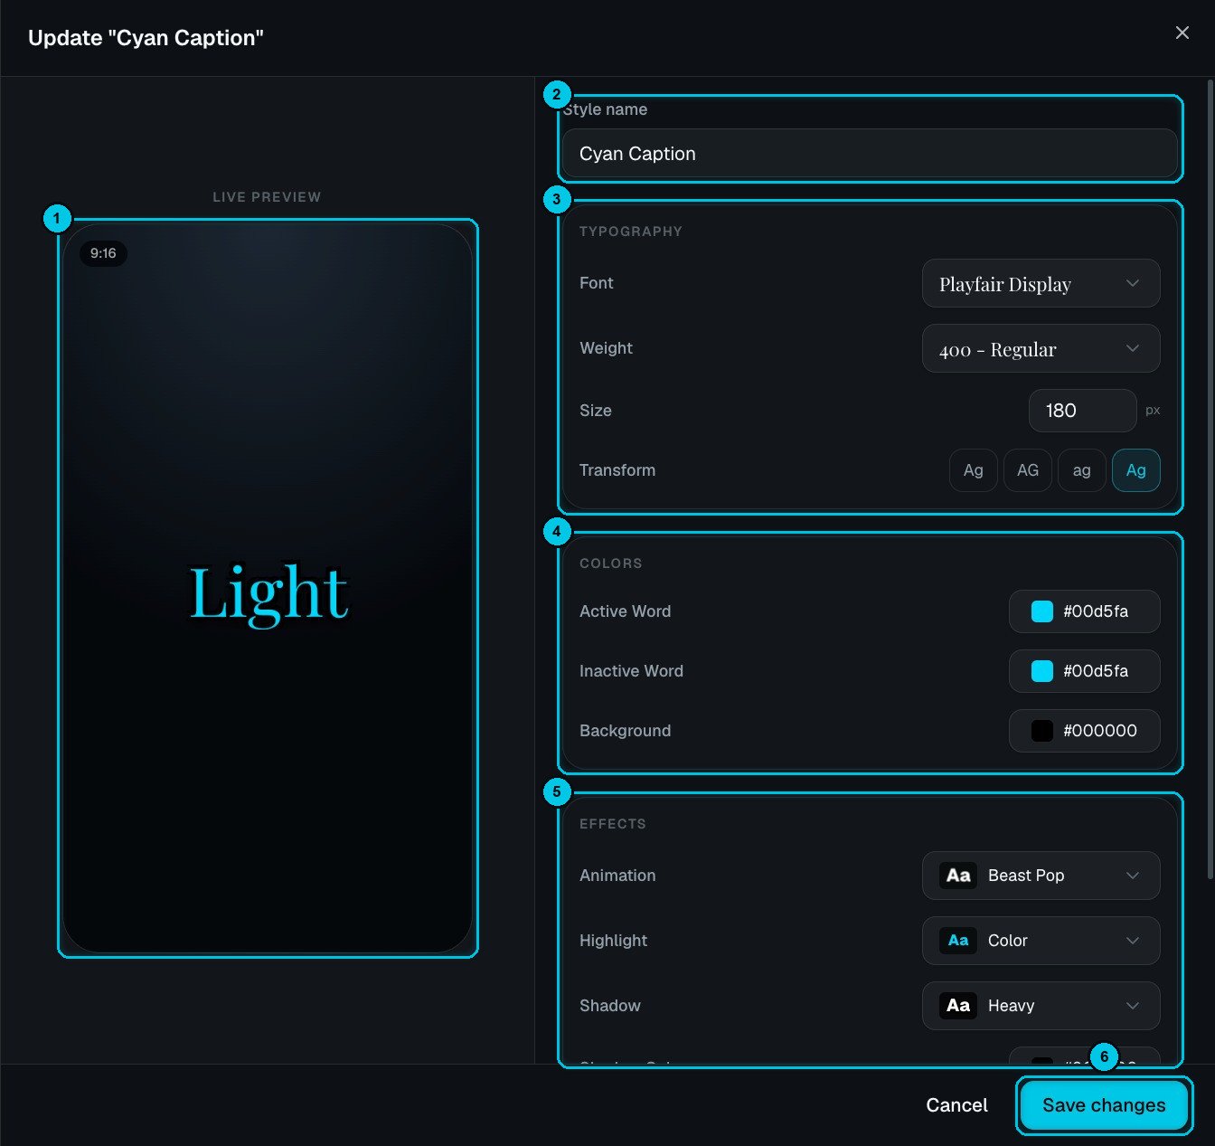
Task: Select the highlighted 'Ag' capitalize transform
Action: [1135, 470]
